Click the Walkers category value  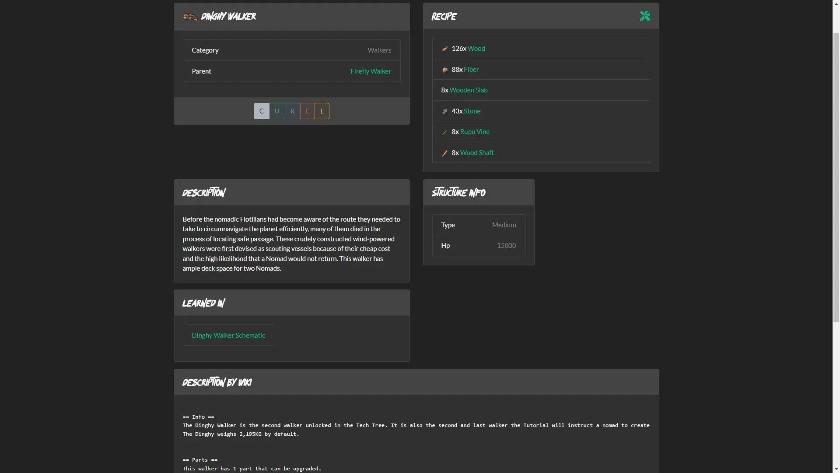coord(379,50)
